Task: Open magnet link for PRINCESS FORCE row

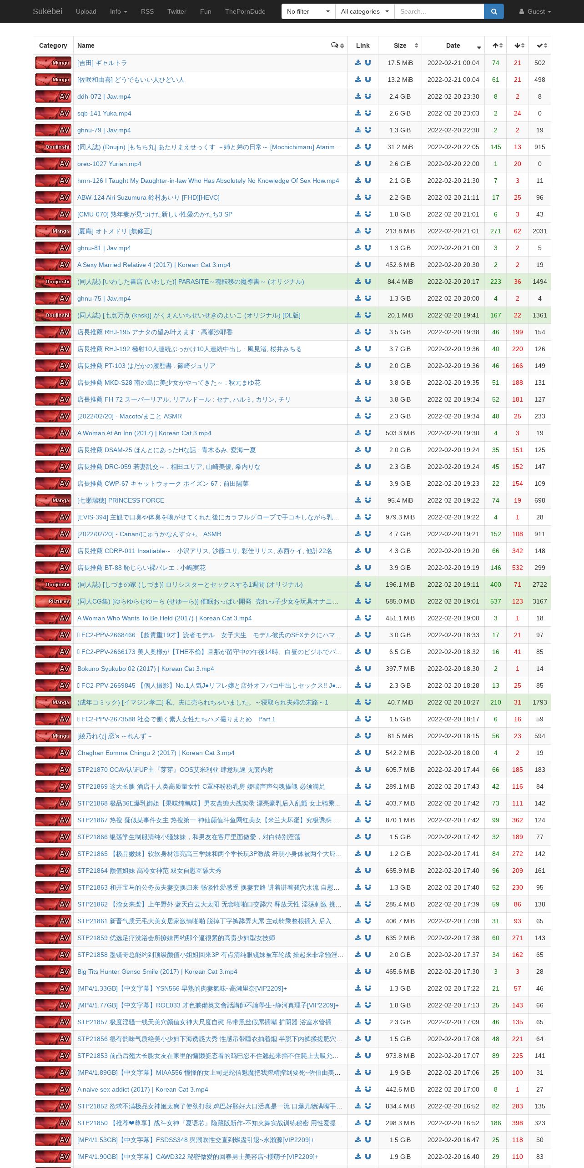Action: 368,500
